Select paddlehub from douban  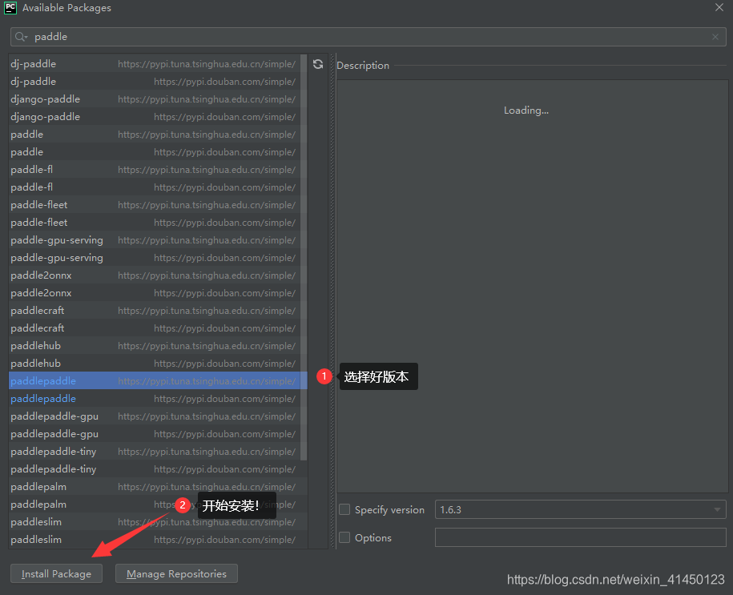click(155, 364)
